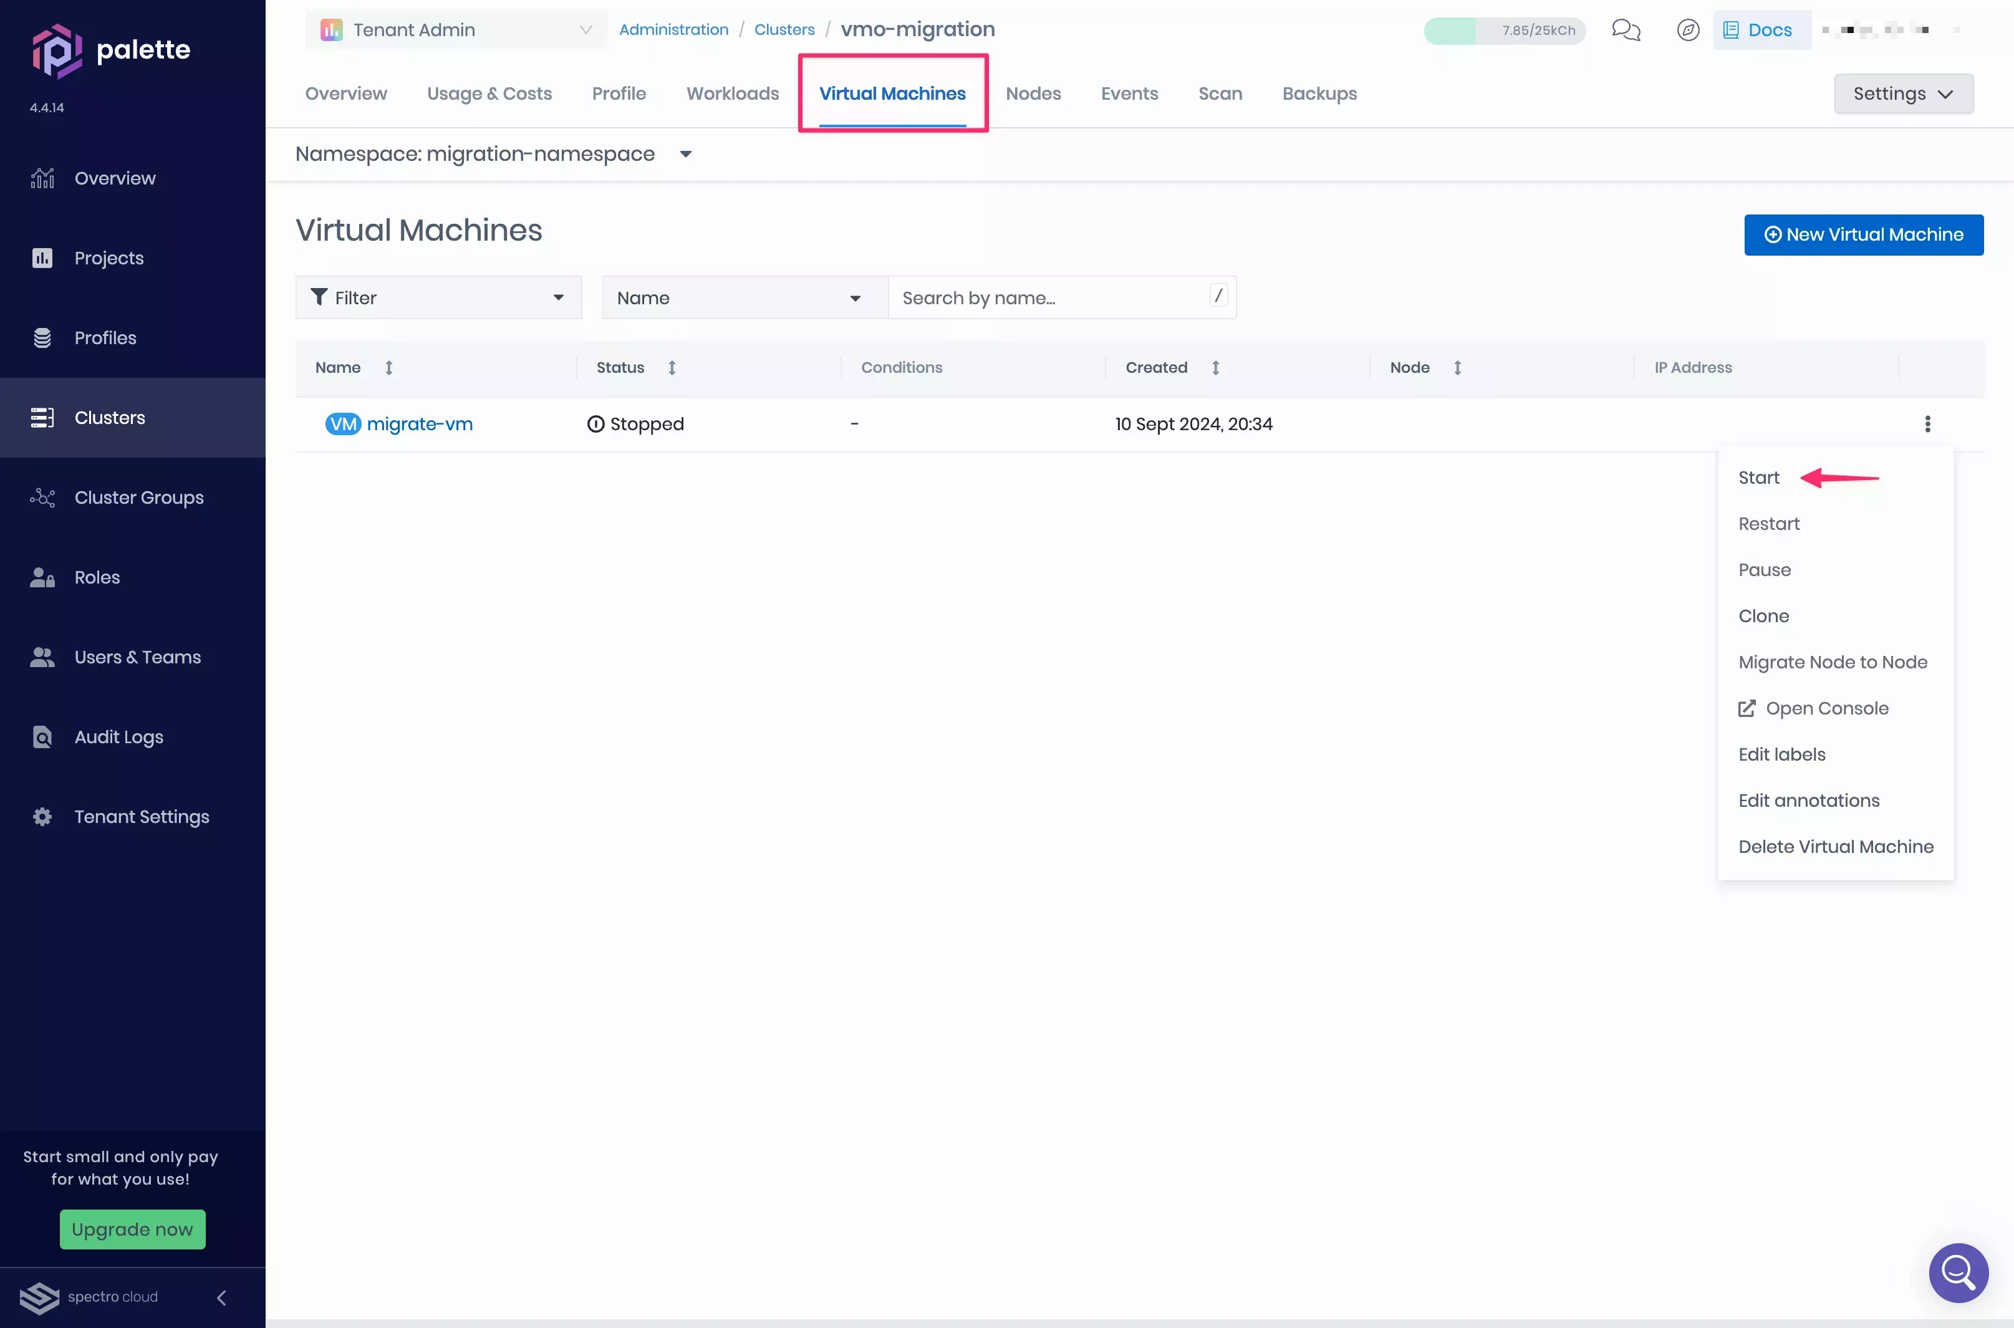2014x1328 pixels.
Task: Click the compass icon near Docs
Action: [x=1688, y=30]
